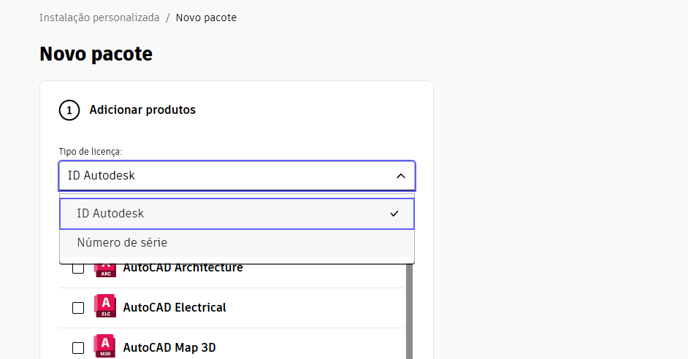This screenshot has height=359, width=688.
Task: Click the AutoCAD Electrical product icon
Action: 105,306
